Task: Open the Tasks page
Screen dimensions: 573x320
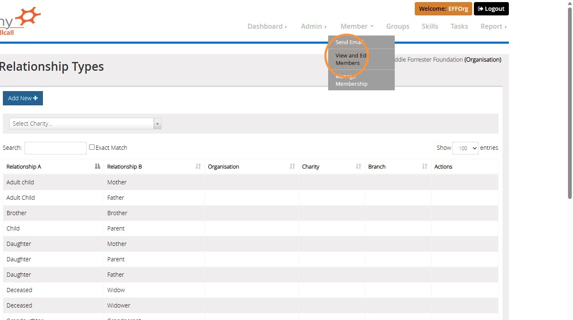Action: (459, 26)
